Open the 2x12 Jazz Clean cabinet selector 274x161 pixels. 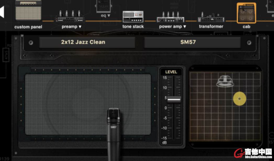click(x=87, y=42)
